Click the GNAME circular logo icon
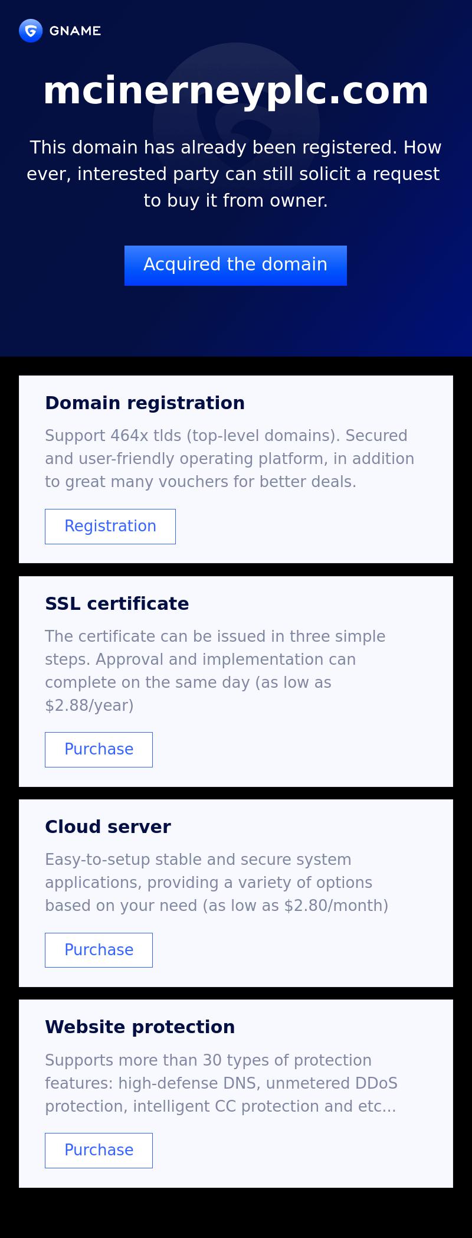 click(31, 31)
